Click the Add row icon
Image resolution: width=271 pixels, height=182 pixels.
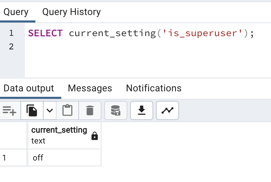[9, 110]
